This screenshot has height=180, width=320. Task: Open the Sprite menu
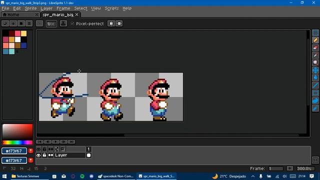click(30, 8)
